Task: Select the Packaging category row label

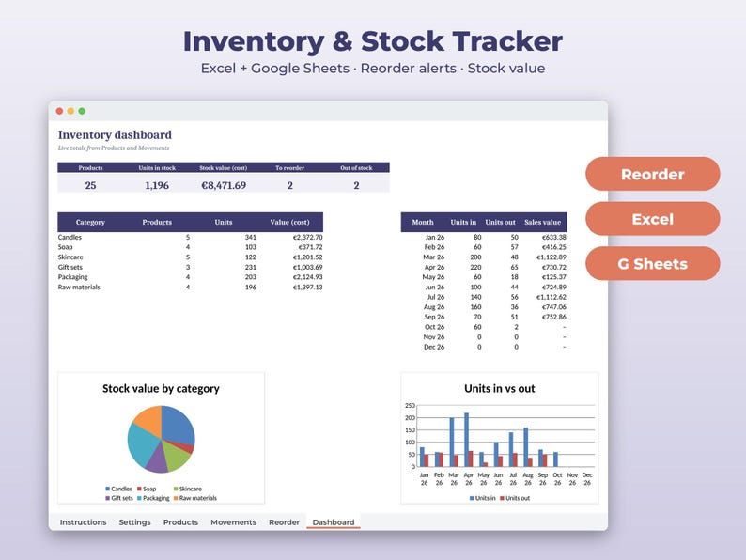Action: point(72,277)
